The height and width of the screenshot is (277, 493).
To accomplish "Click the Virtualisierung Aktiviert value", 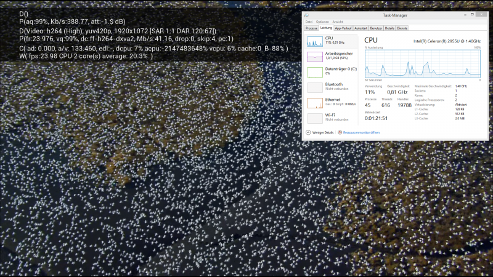I will coord(461,105).
